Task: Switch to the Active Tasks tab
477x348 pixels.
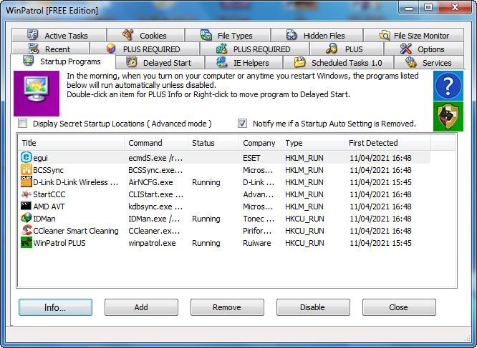Action: [59, 35]
